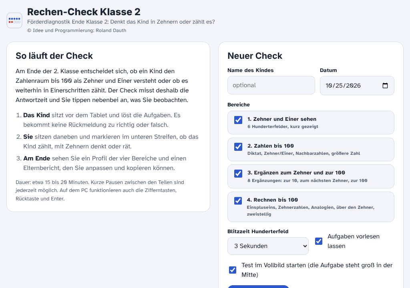Click the 'So läuft der Check' heading
Screen dimensions: 410x288
pos(54,56)
